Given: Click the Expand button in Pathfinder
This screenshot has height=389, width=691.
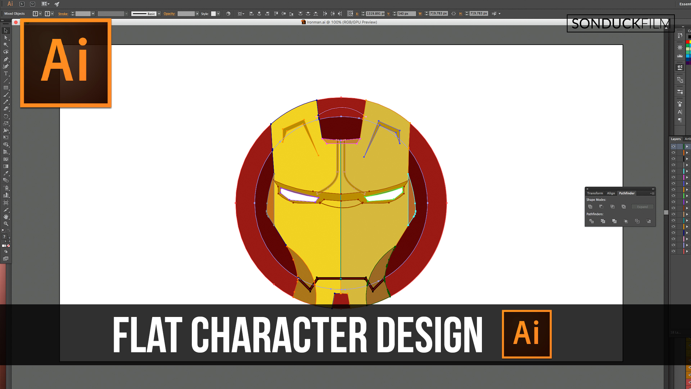Looking at the screenshot, I should pyautogui.click(x=642, y=207).
